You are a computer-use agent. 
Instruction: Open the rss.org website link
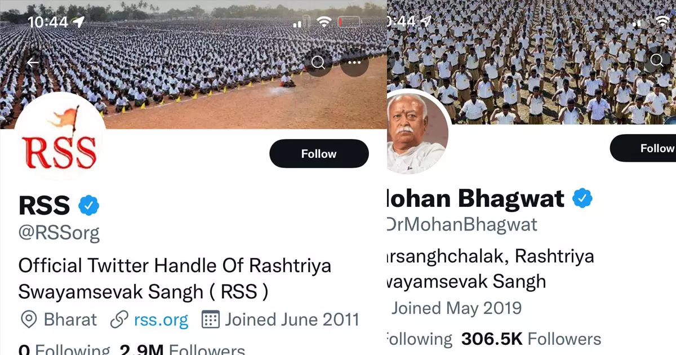[x=161, y=320]
